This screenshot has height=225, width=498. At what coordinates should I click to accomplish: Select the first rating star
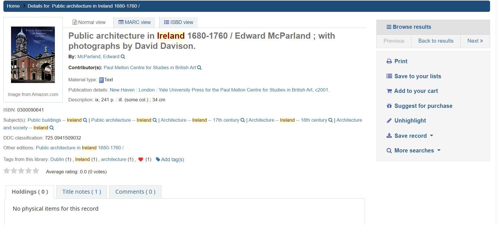tap(7, 171)
